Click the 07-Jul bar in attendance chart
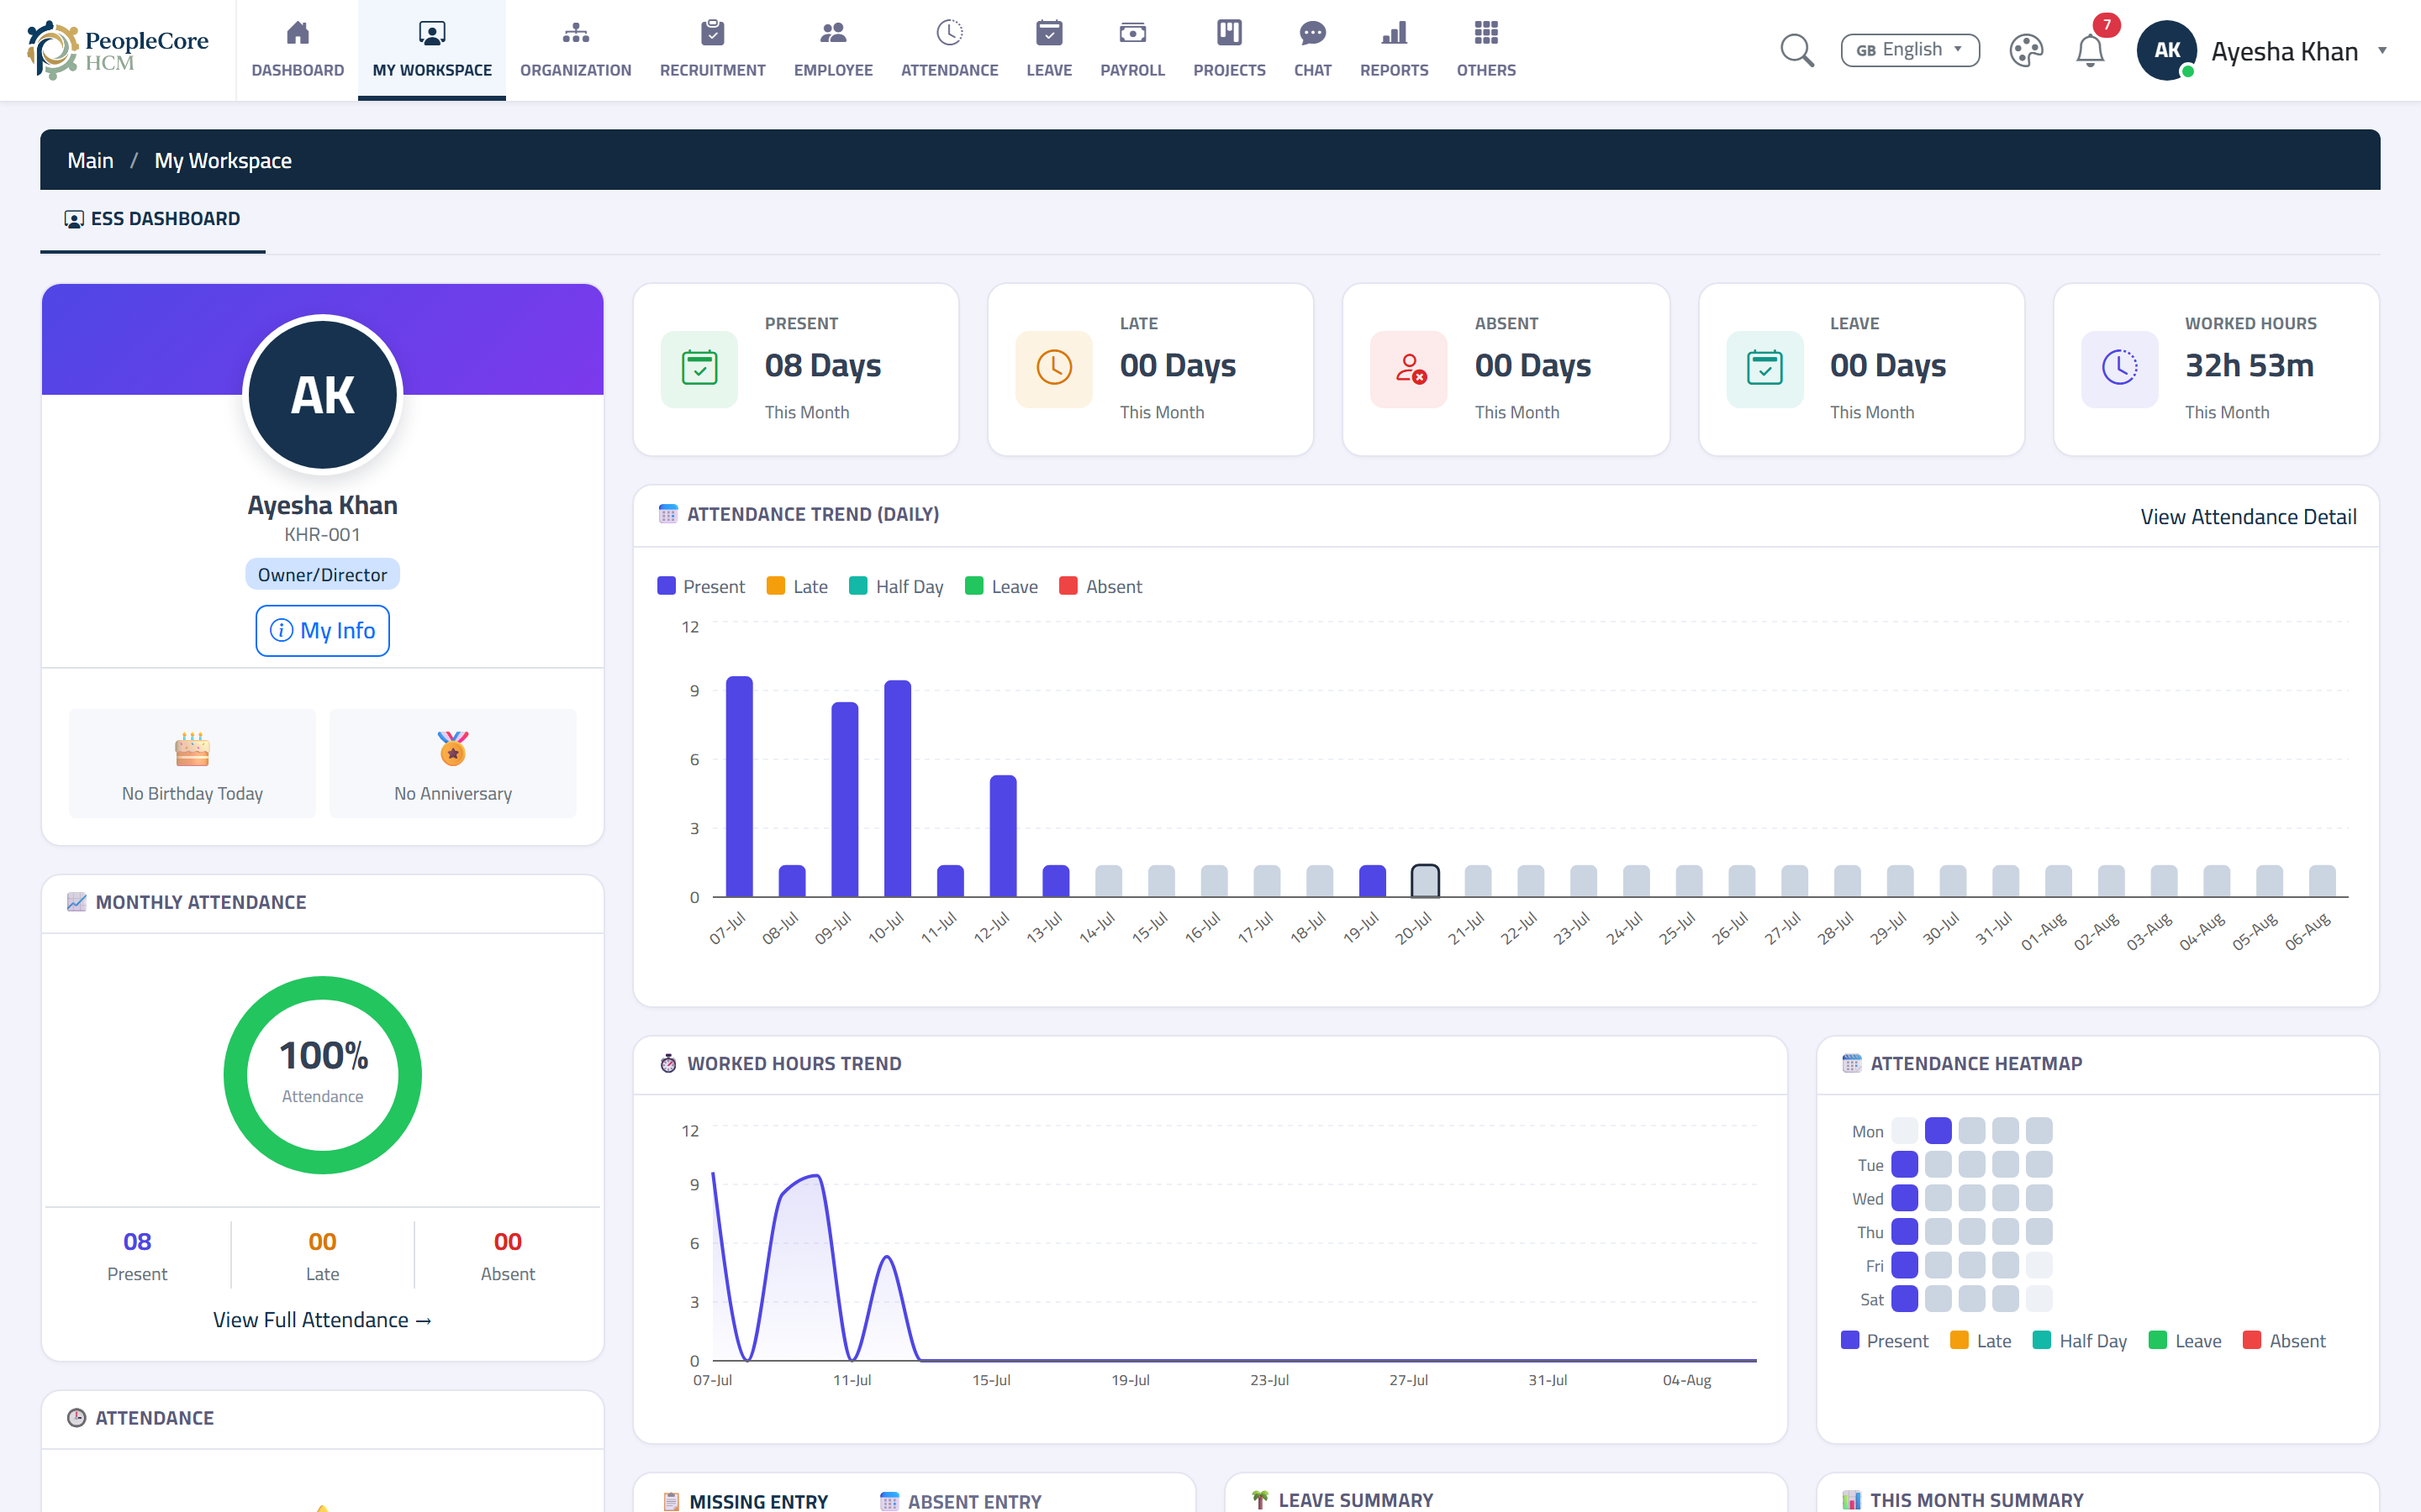This screenshot has width=2421, height=1512. tap(739, 786)
